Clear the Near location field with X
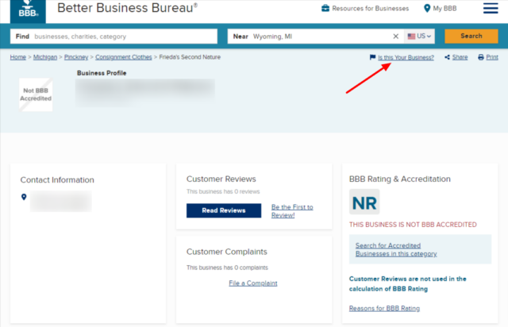The height and width of the screenshot is (327, 508). [x=396, y=37]
